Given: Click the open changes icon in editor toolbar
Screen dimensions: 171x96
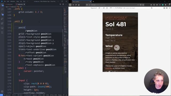Looking at the screenshot, I should click(x=60, y=4).
